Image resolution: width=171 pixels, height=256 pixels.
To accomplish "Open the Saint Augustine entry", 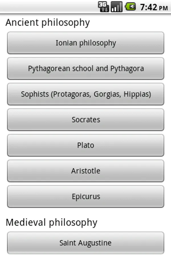I will [x=85, y=243].
